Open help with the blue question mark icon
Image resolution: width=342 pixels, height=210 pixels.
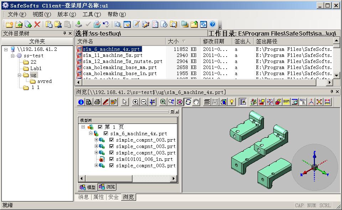click(212, 24)
